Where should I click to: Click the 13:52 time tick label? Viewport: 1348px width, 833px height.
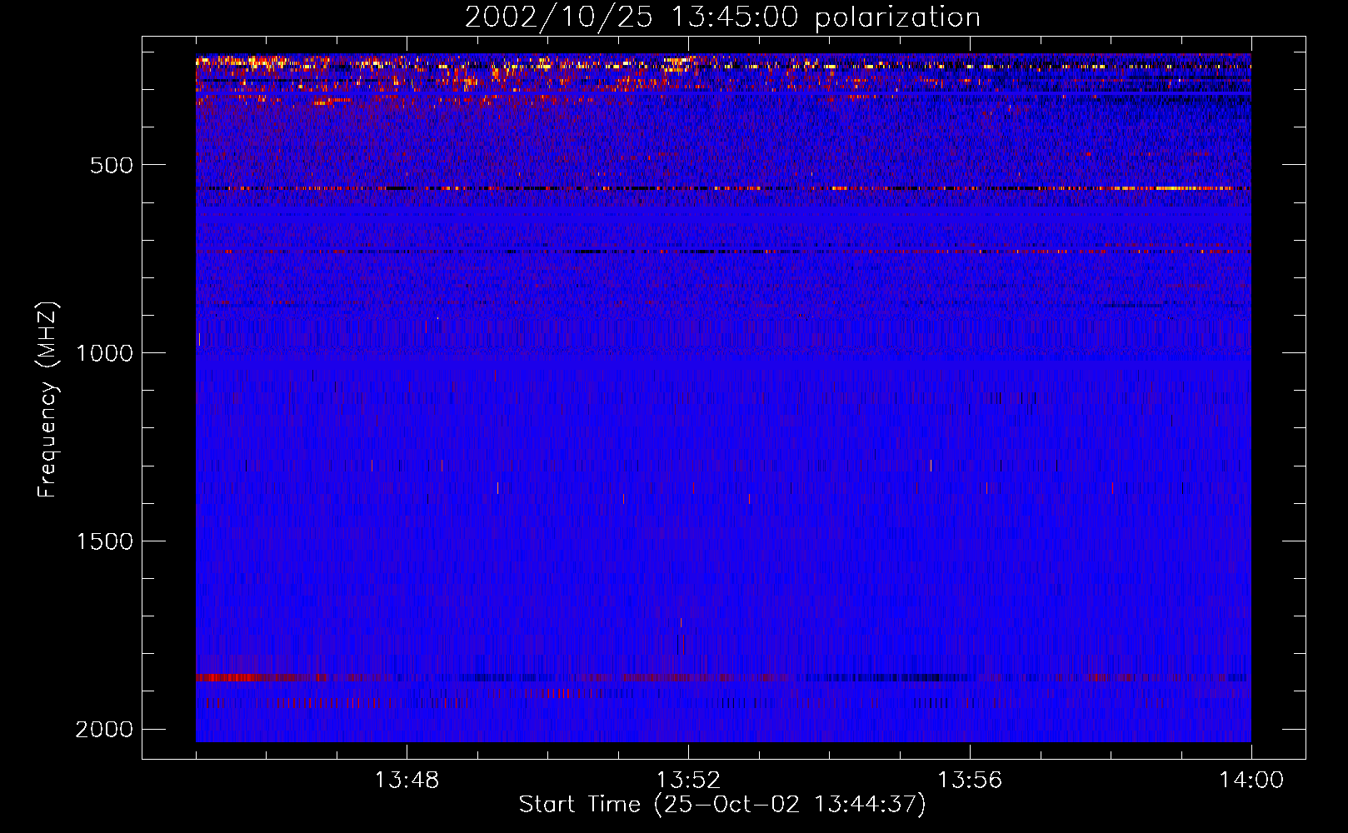688,781
